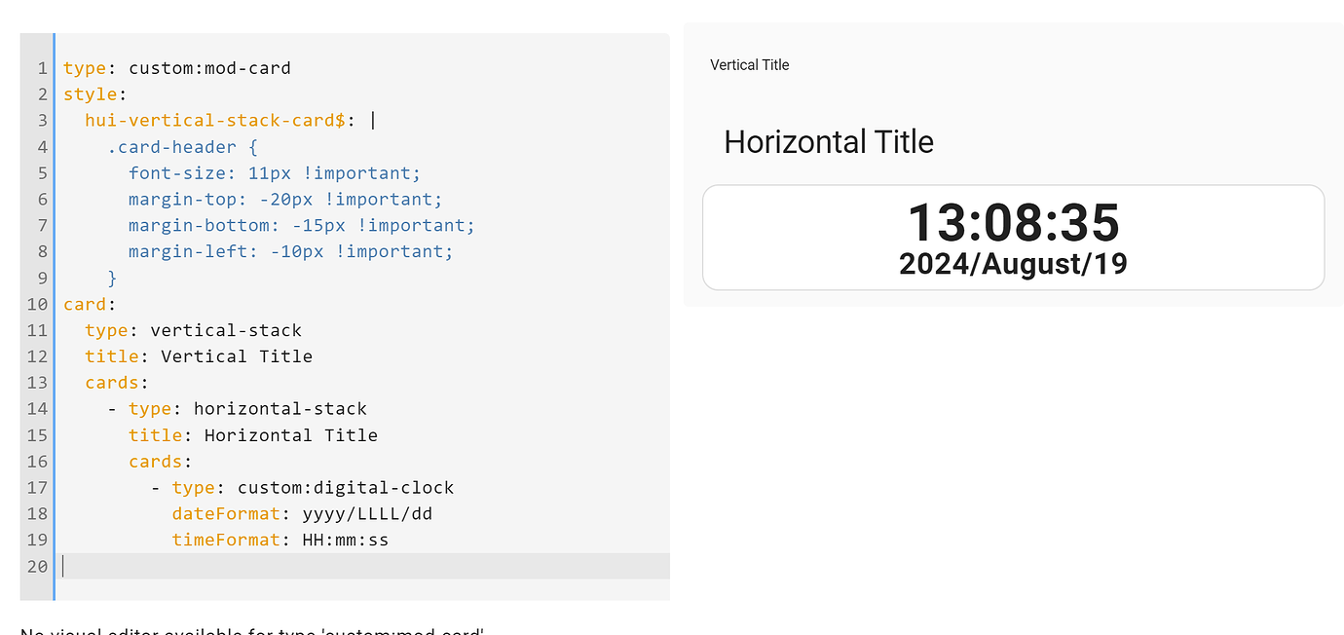
Task: Click the 'style:' keyword on line 2
Action: click(x=90, y=93)
